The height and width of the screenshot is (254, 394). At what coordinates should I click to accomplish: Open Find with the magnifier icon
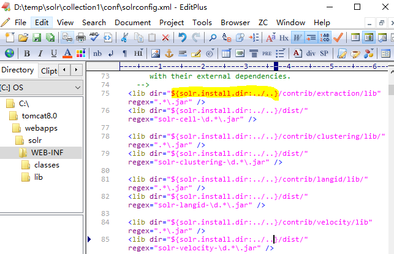click(213, 37)
